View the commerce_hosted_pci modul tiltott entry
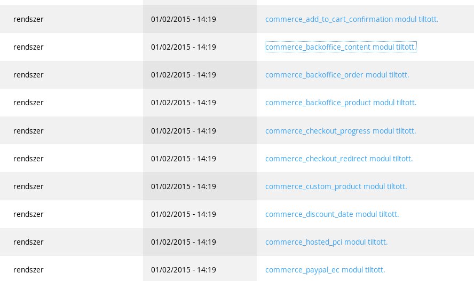 coord(326,242)
